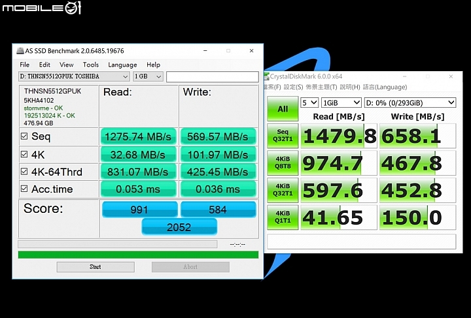Viewport: 471px width, 318px height.
Task: Close the CrystalDiskMark window
Action: coord(451,76)
